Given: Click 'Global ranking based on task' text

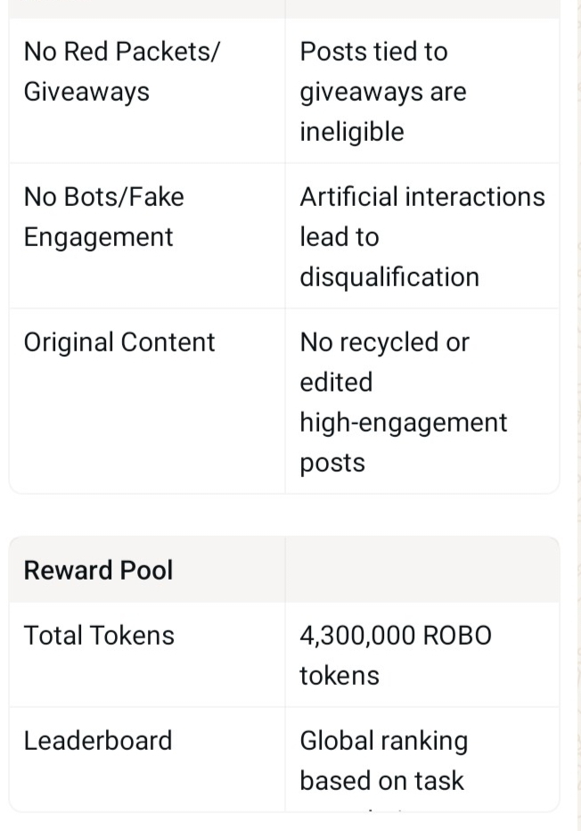Looking at the screenshot, I should tap(383, 761).
